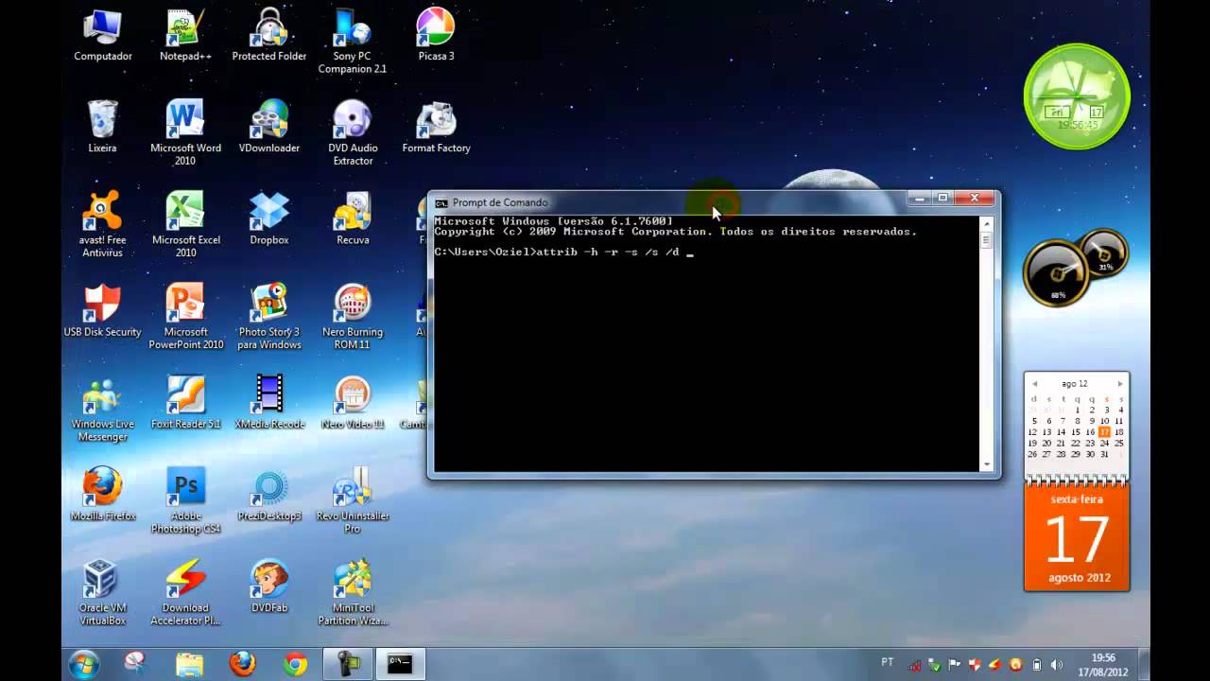Open the camera recorder taskbar button
This screenshot has width=1210, height=681.
click(x=347, y=664)
